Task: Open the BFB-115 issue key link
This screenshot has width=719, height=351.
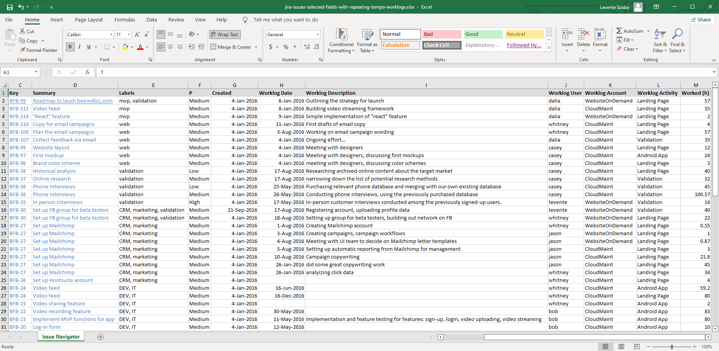Action: pyautogui.click(x=19, y=109)
